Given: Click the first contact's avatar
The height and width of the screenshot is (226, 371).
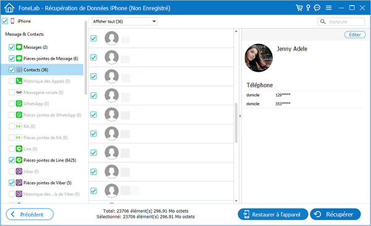Looking at the screenshot, I should click(112, 38).
